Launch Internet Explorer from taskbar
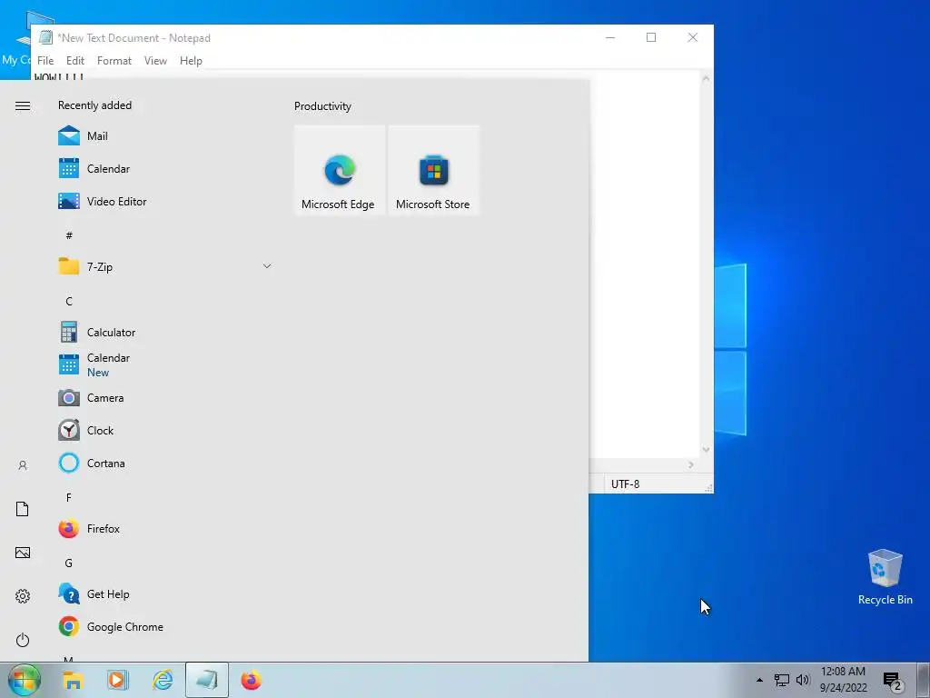 (163, 680)
